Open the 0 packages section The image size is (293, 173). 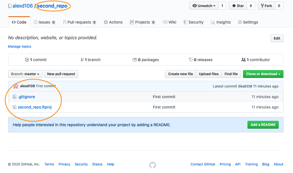coord(146,60)
